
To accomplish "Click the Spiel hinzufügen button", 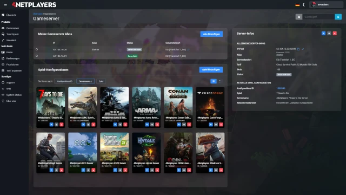I will 211,70.
